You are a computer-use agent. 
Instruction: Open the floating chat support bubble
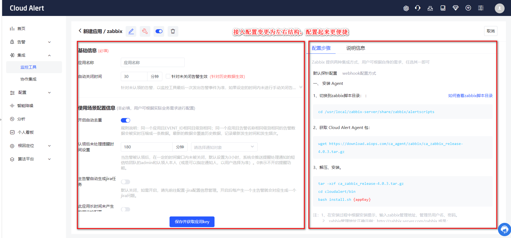pyautogui.click(x=504, y=229)
